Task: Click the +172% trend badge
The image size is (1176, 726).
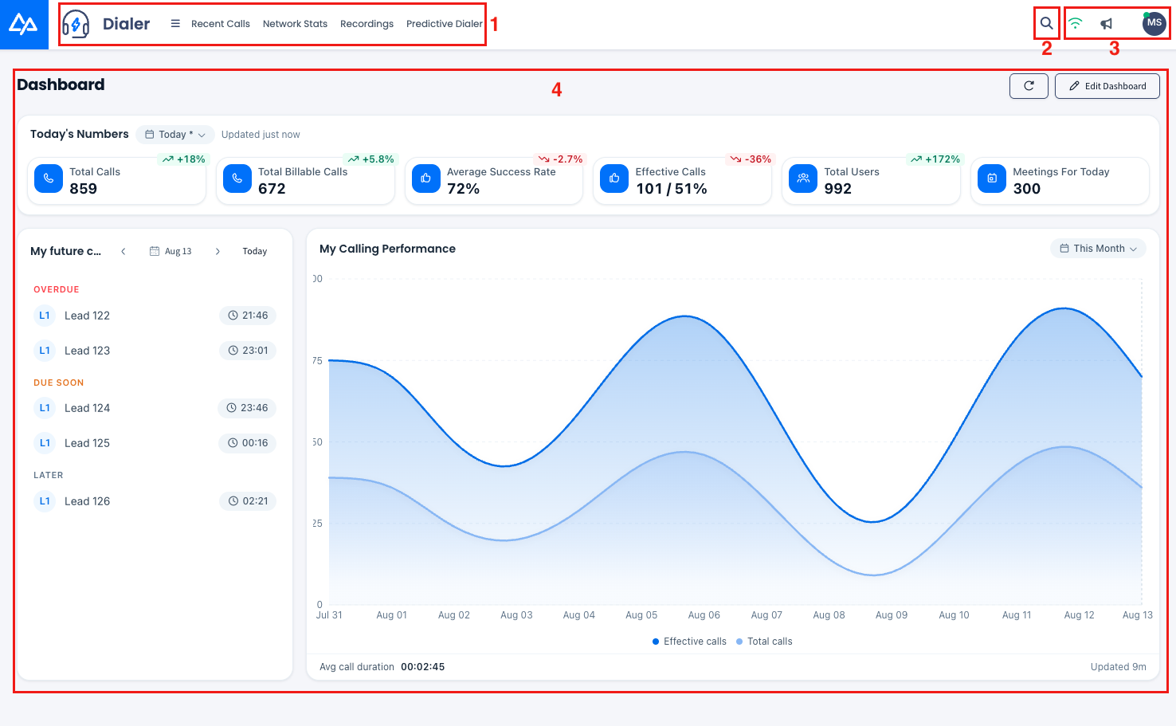Action: 935,159
